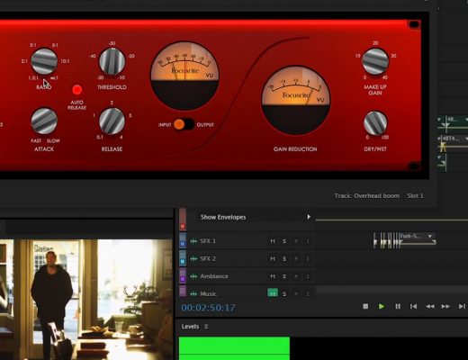
Task: Toggle input monitoring on SFX 1
Action: tap(308, 241)
